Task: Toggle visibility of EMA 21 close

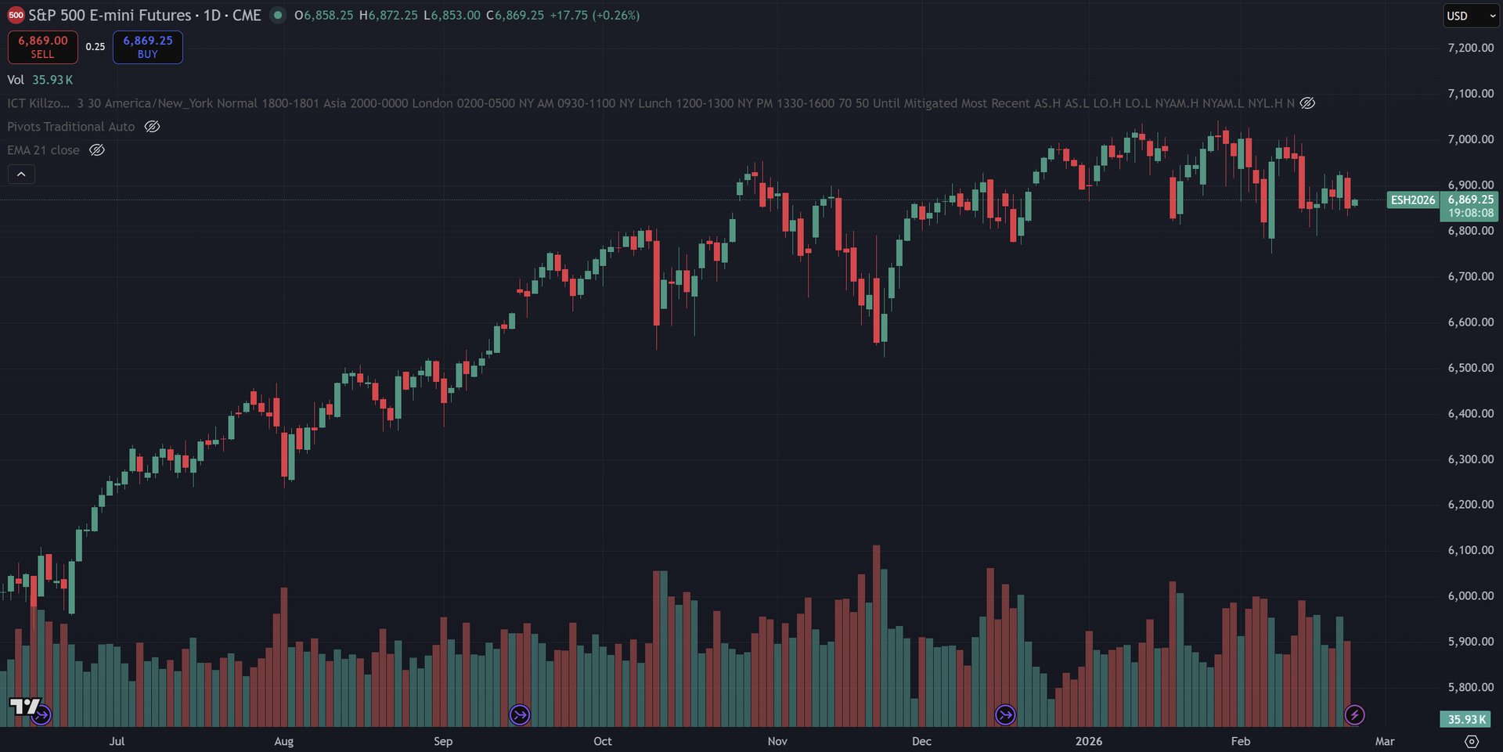Action: (x=97, y=150)
